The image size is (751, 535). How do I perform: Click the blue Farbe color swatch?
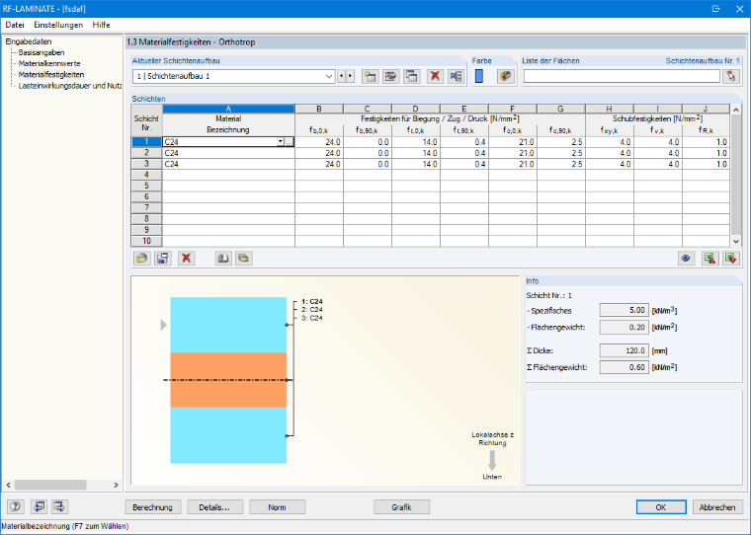point(479,76)
